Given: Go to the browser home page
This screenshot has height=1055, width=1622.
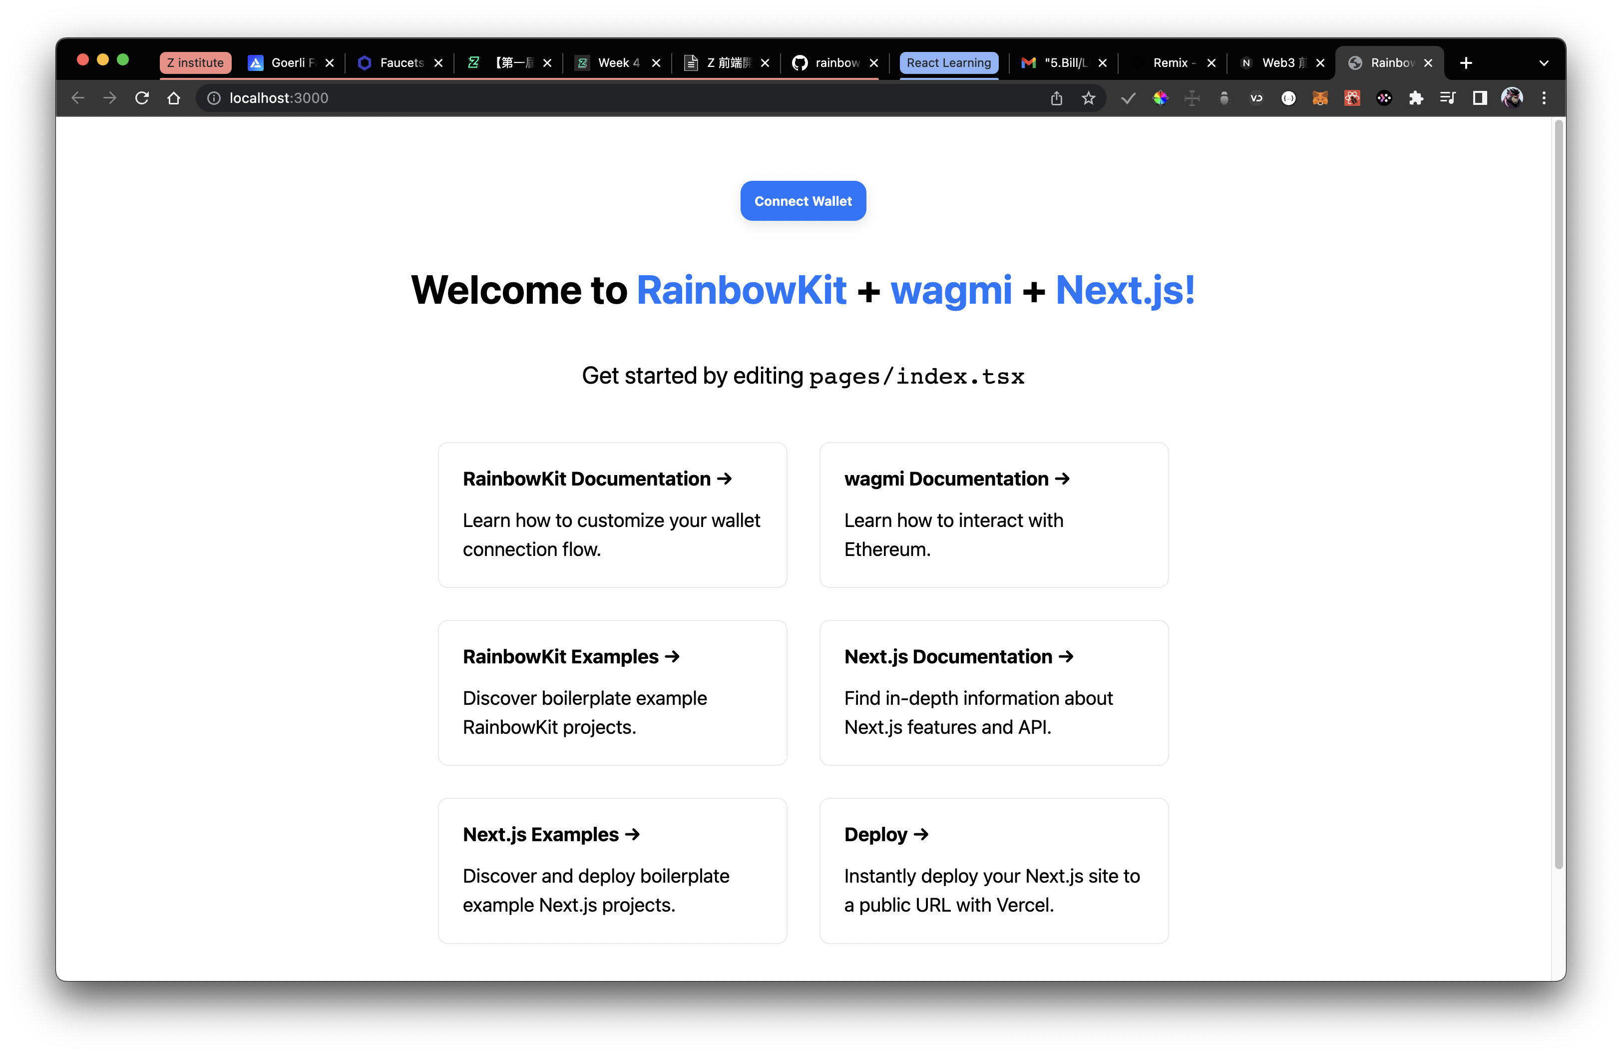Looking at the screenshot, I should 174,98.
